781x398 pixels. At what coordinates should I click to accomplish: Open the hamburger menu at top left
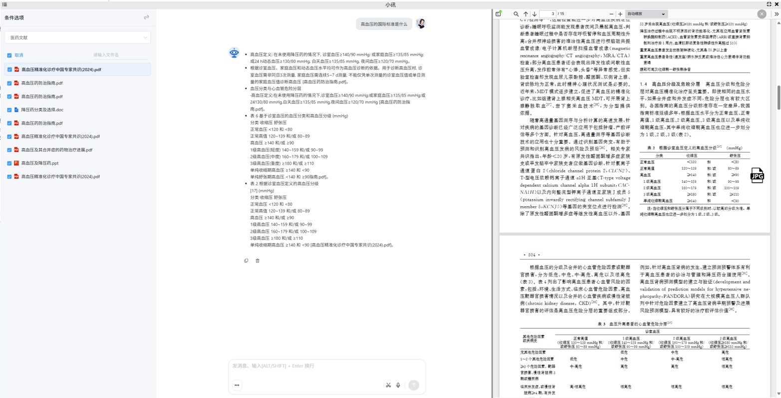coord(5,4)
